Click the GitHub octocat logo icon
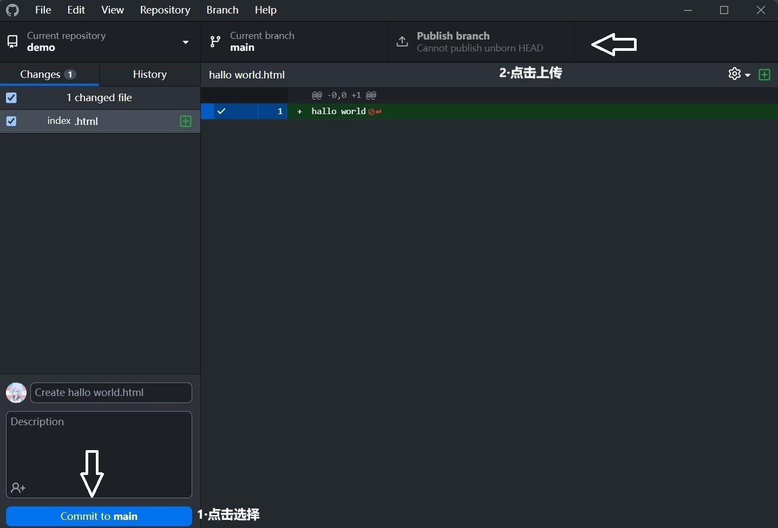 pyautogui.click(x=12, y=10)
